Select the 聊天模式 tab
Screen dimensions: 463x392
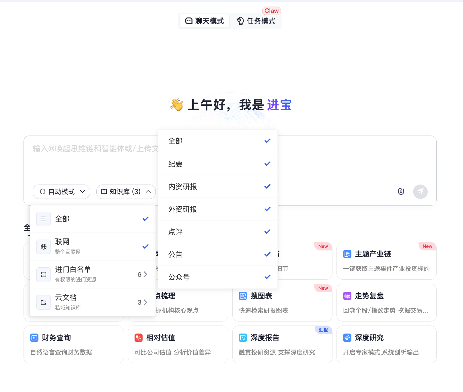[205, 21]
